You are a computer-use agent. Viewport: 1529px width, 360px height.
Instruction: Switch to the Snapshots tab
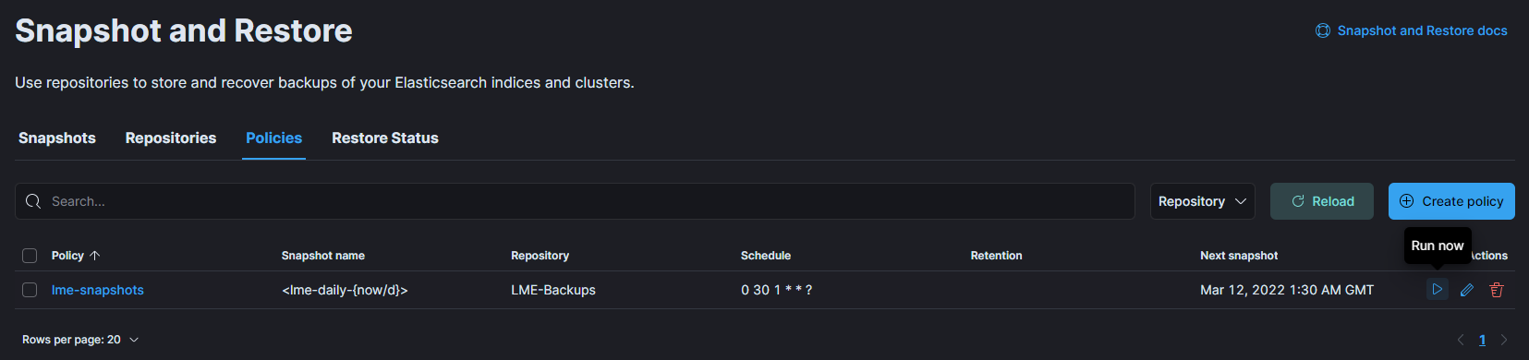tap(57, 138)
